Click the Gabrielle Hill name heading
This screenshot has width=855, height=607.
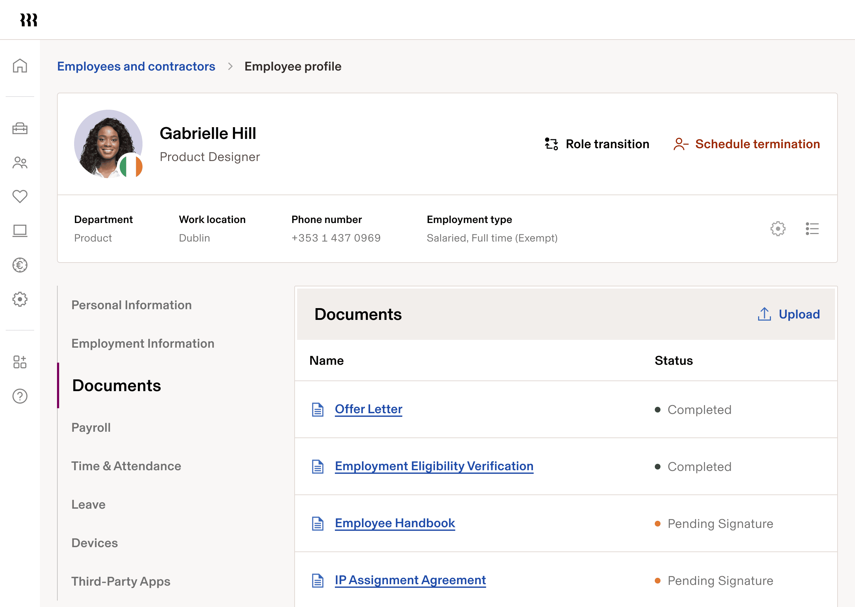(x=208, y=134)
